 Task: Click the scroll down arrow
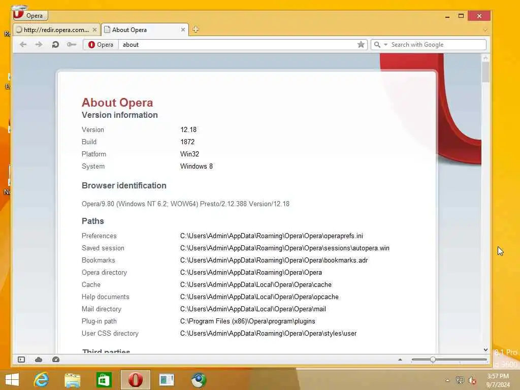click(485, 349)
